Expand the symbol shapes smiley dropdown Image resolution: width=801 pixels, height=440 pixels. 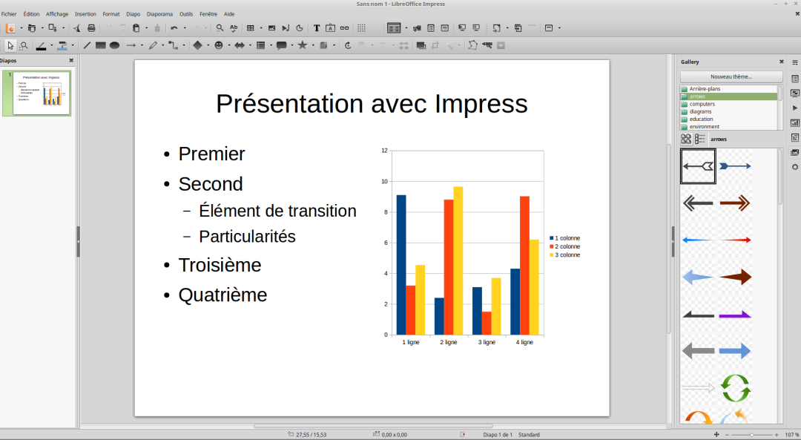[228, 45]
